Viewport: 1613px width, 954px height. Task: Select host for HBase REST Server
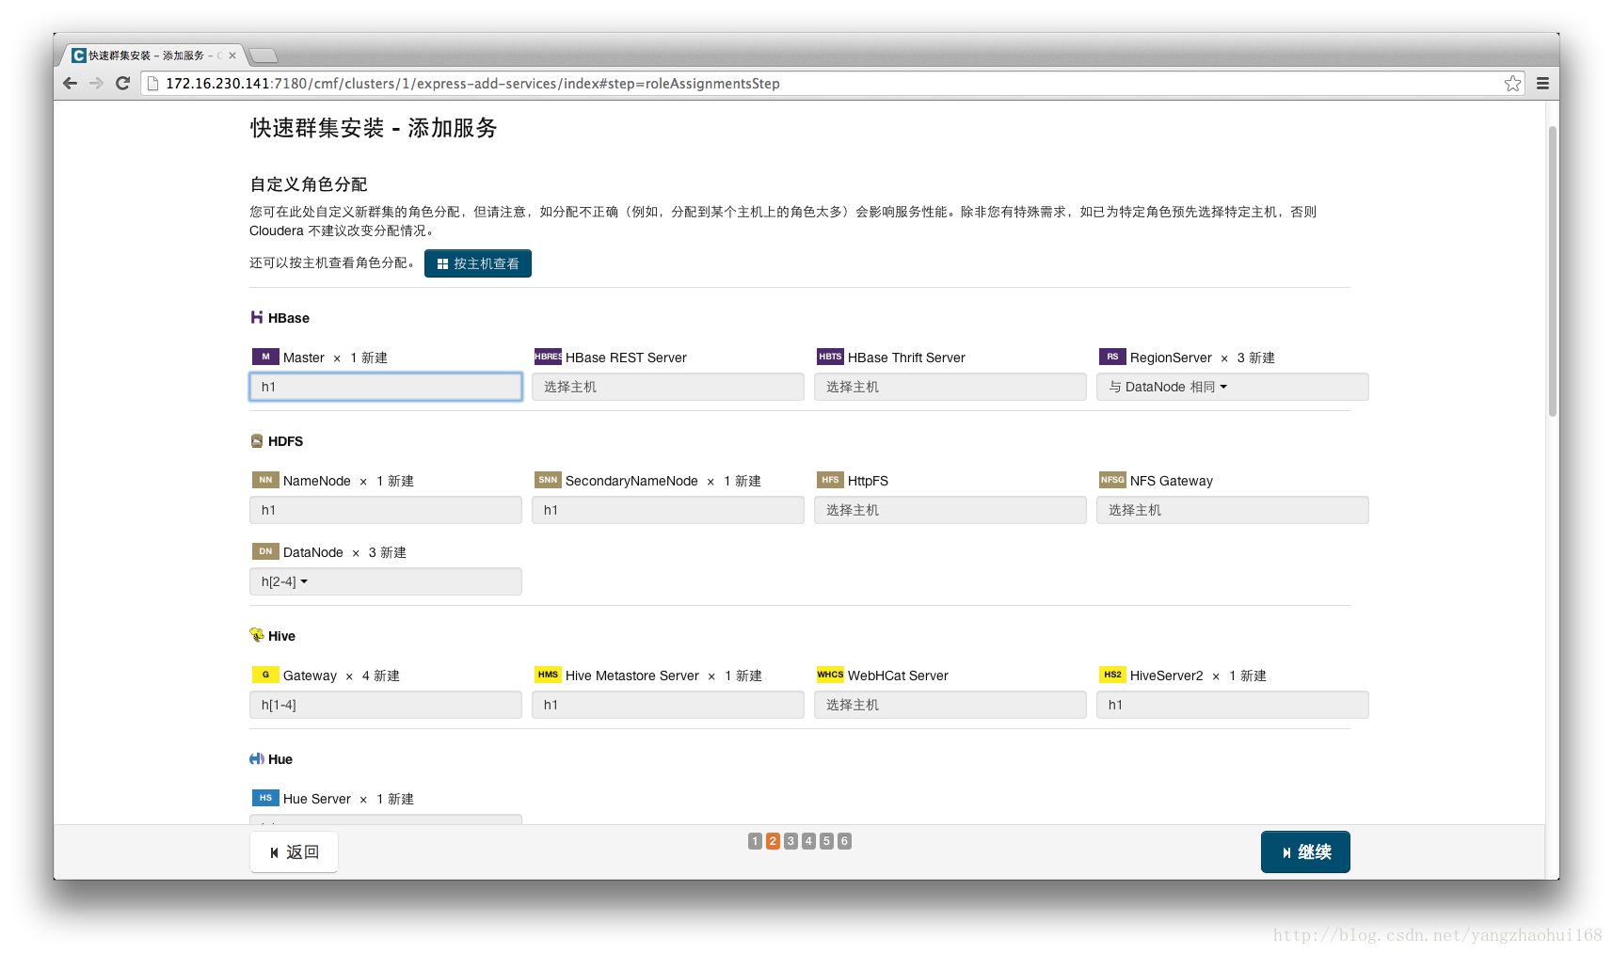(667, 387)
